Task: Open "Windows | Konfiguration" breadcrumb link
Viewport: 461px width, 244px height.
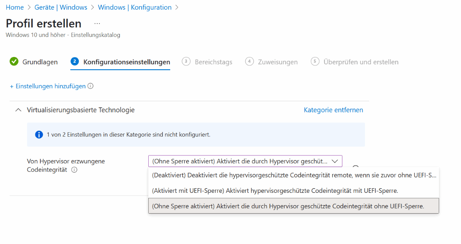Action: [134, 7]
